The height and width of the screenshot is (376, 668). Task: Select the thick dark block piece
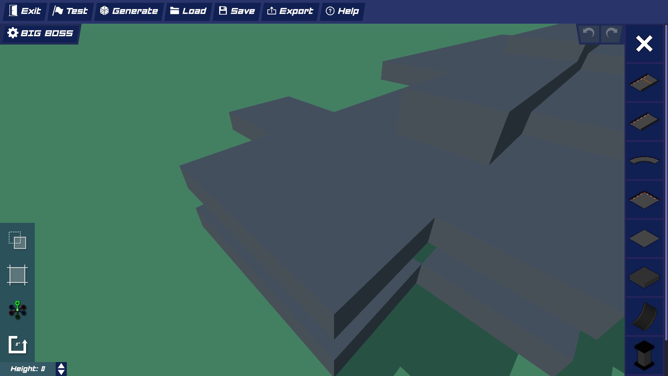coord(644,277)
